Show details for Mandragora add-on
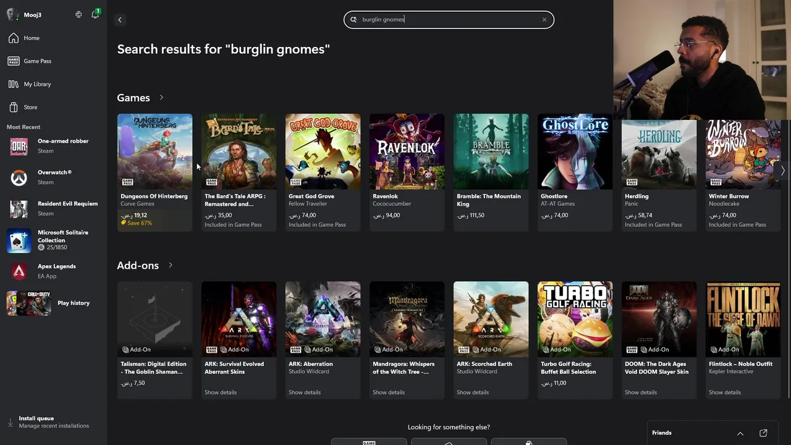791x445 pixels. tap(389, 392)
